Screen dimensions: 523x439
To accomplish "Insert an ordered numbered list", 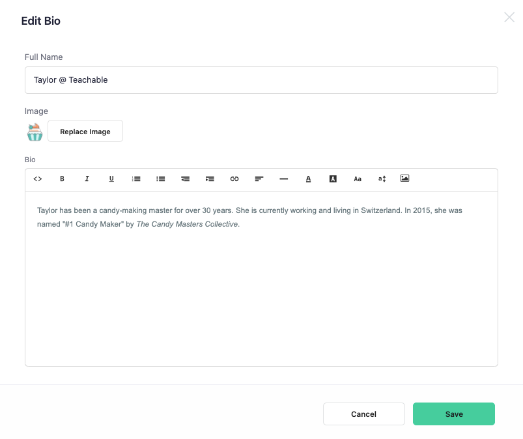I will click(x=136, y=179).
